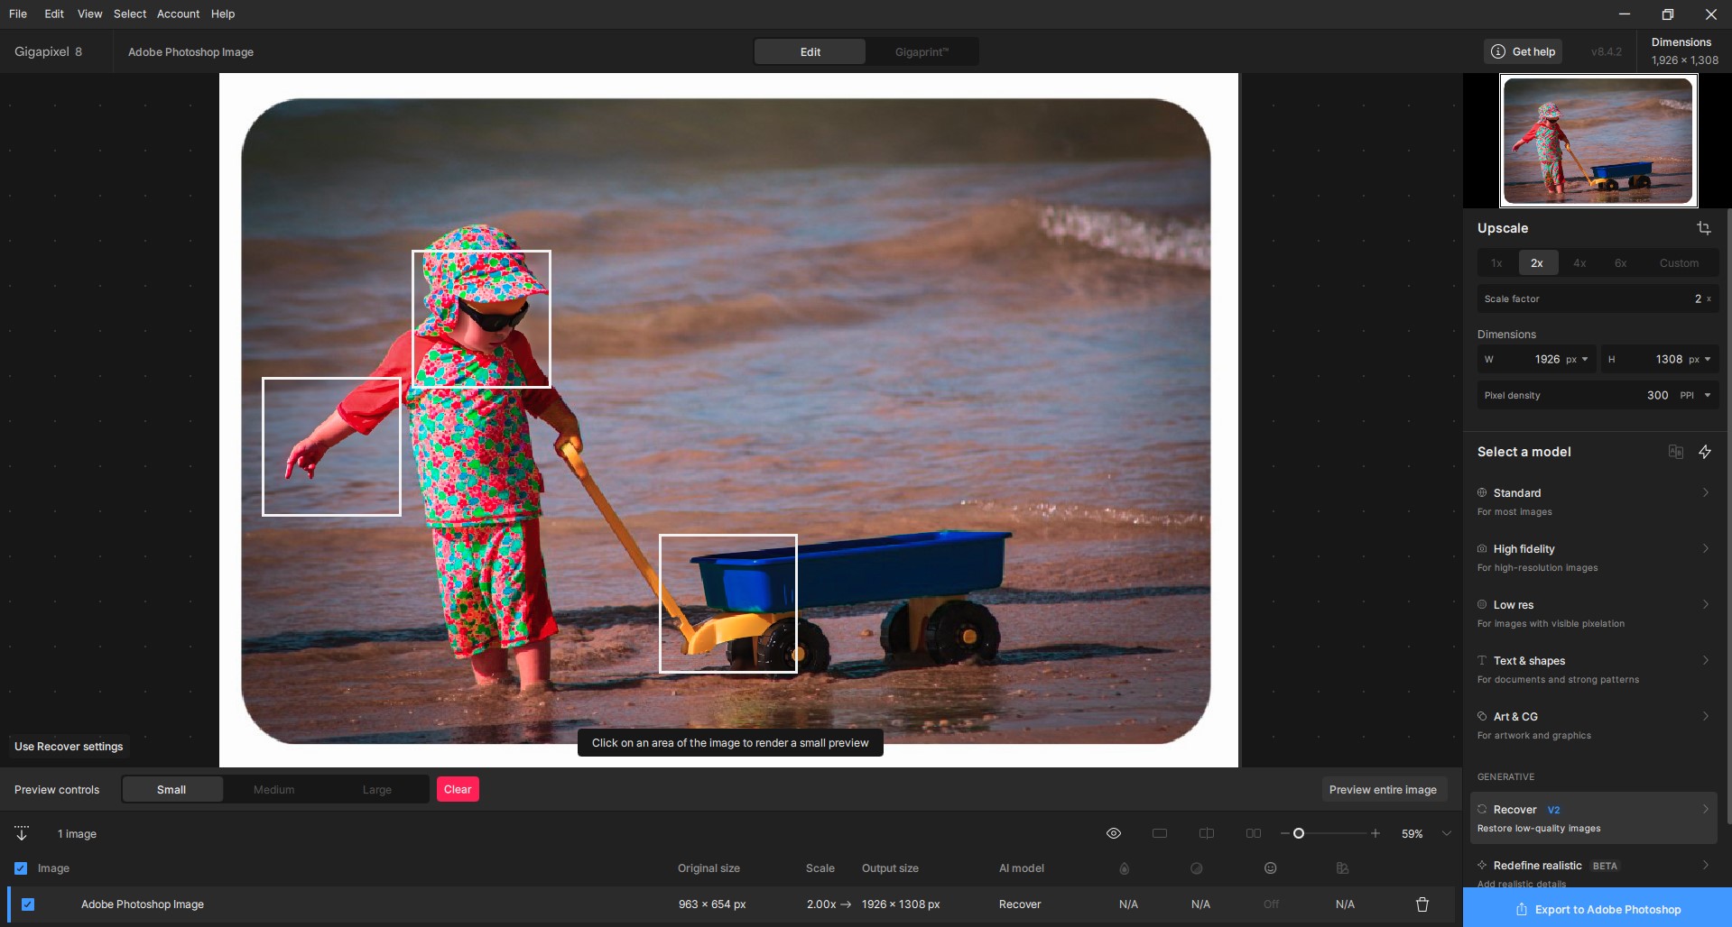Open the Edit menu in menu bar

coord(54,14)
